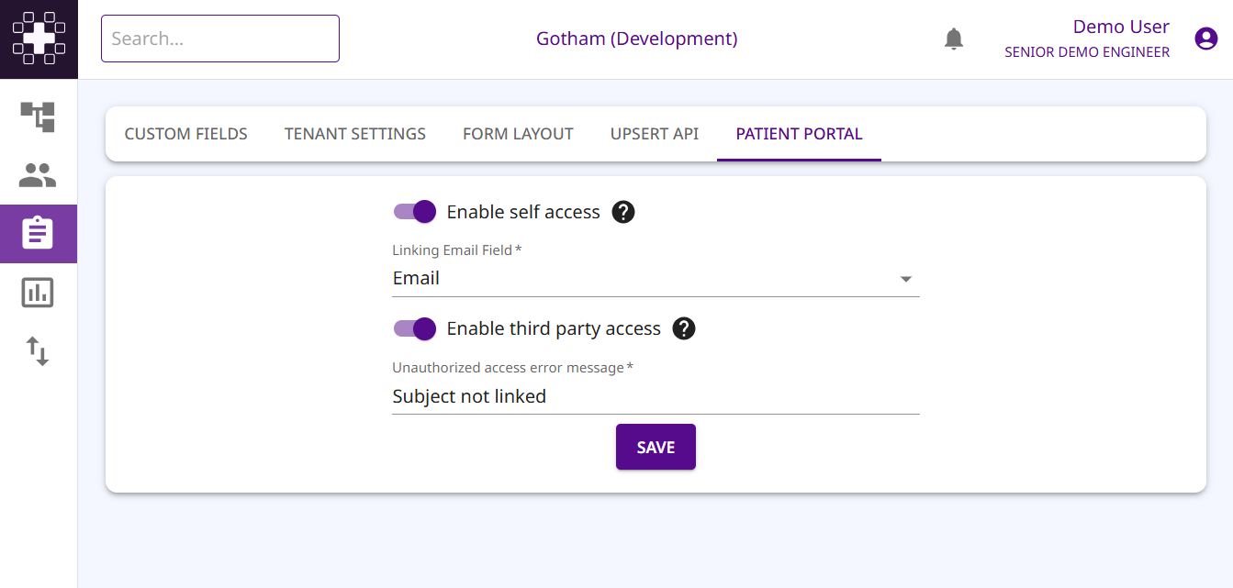Switch to the Upsert API tab

coord(655,134)
